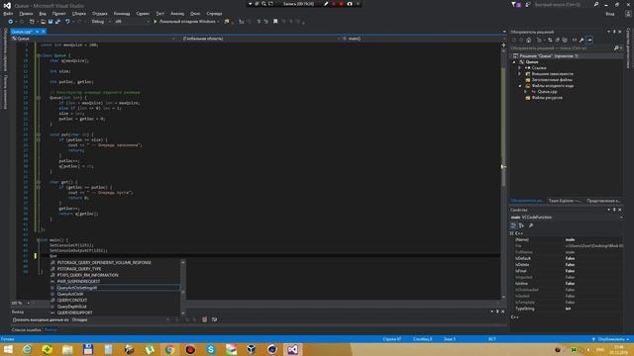The height and width of the screenshot is (356, 634).
Task: Select the Alphabetical sort icon in Properties panel
Action: coord(521,225)
